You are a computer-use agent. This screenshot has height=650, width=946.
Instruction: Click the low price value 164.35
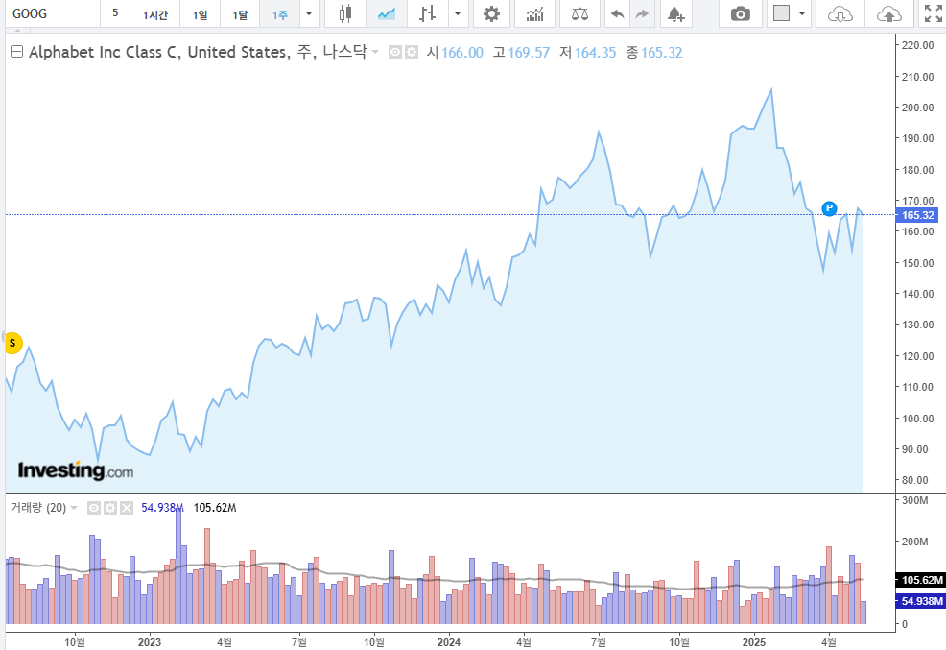pyautogui.click(x=595, y=53)
